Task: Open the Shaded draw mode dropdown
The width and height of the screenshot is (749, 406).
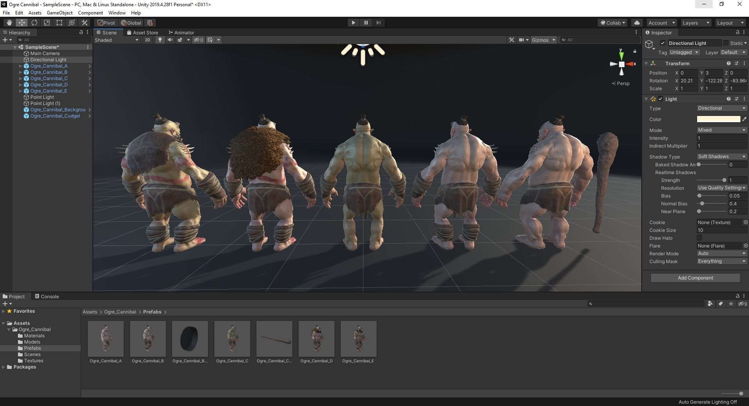Action: [x=117, y=40]
